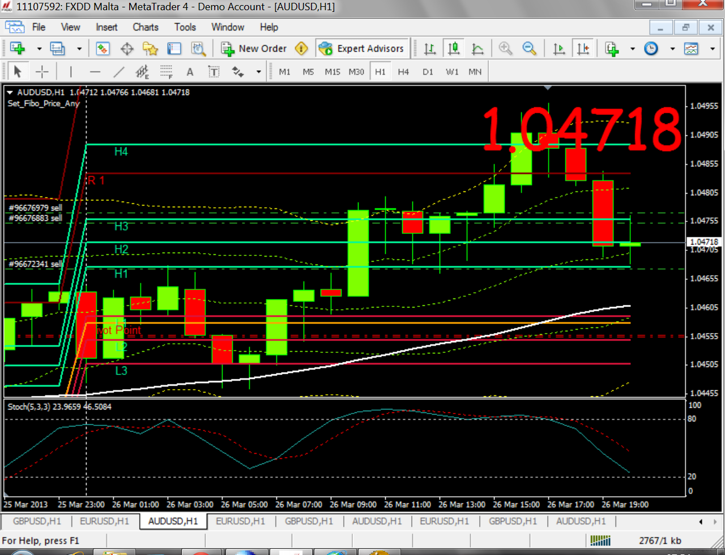Click the triangle beside AUDUSD,H1 chart title
The image size is (725, 555).
[10, 92]
